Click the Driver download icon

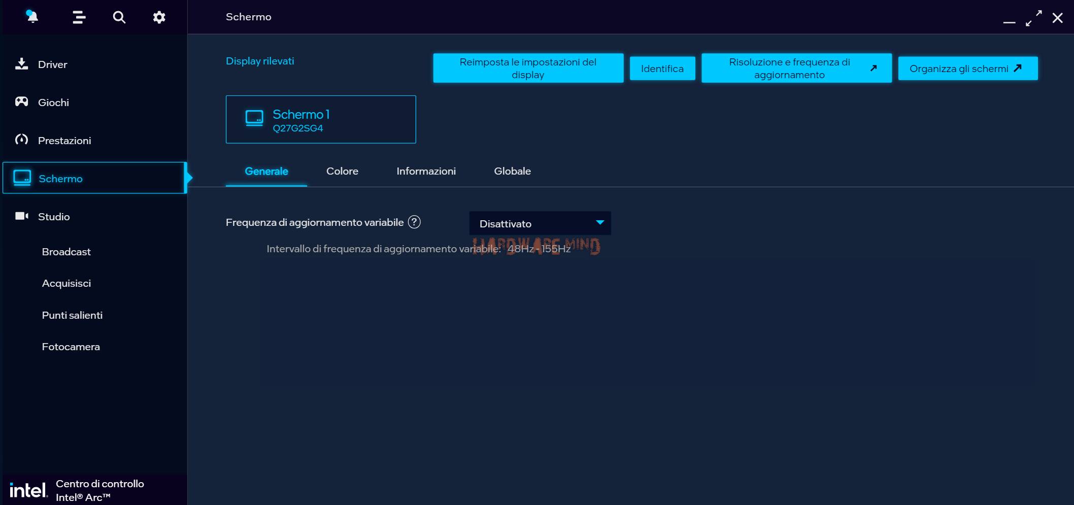pos(21,64)
